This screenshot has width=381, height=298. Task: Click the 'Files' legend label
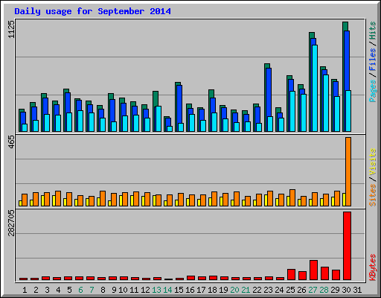pos(373,59)
